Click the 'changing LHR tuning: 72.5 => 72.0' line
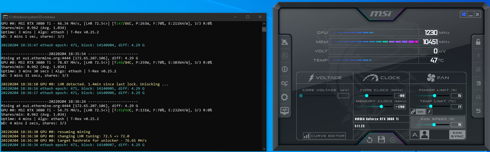 pos(65,136)
